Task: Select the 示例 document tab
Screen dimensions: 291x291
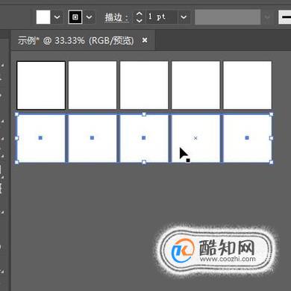Action: coord(76,40)
